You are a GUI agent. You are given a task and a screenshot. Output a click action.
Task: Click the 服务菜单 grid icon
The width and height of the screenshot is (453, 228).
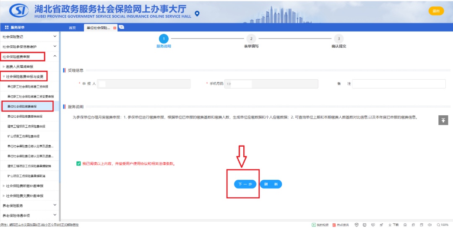click(x=7, y=27)
